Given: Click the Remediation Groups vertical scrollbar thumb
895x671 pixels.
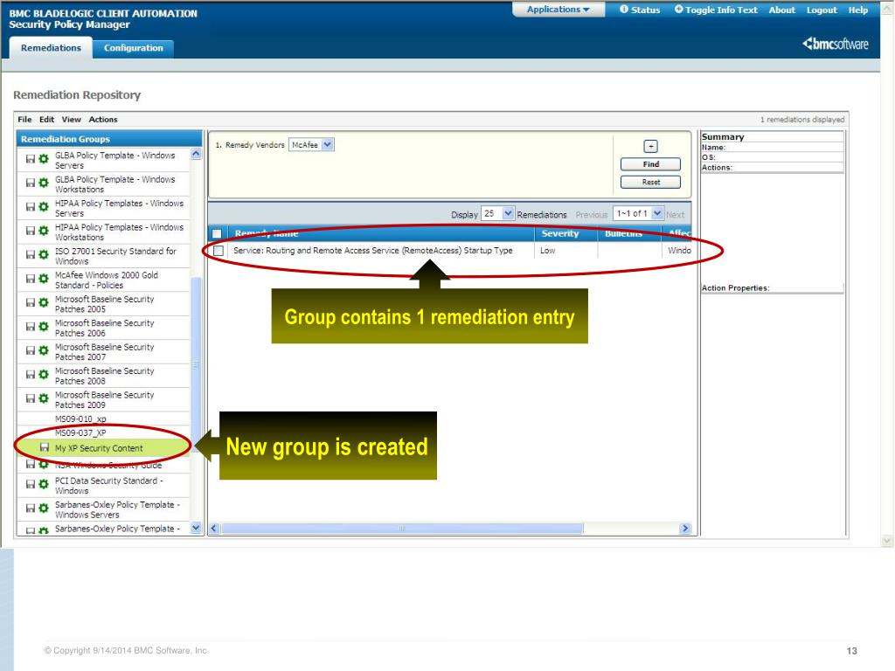Looking at the screenshot, I should [196, 364].
